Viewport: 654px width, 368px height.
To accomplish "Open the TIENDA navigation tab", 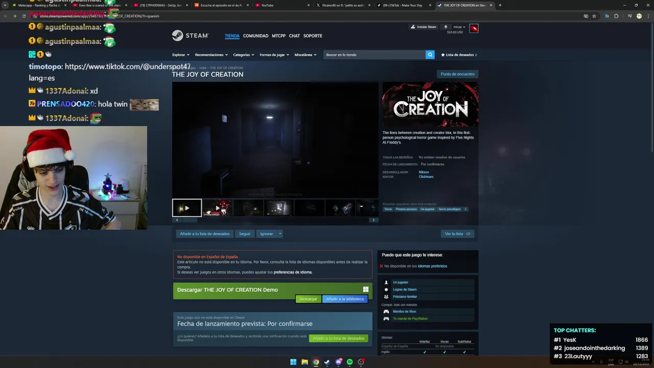I will 232,36.
